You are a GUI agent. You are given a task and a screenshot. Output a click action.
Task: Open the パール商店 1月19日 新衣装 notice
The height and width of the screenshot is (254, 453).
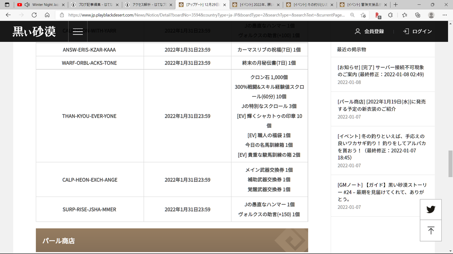[382, 105]
